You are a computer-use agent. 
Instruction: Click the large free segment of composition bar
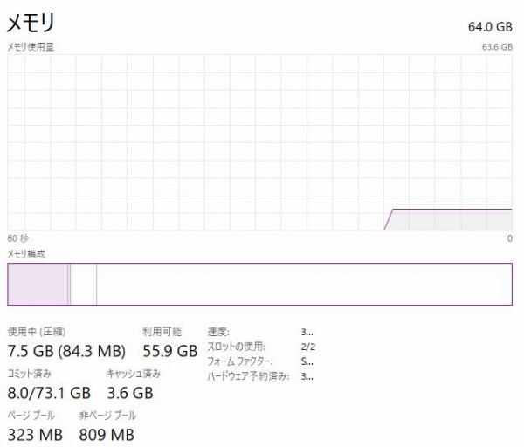[x=303, y=284]
